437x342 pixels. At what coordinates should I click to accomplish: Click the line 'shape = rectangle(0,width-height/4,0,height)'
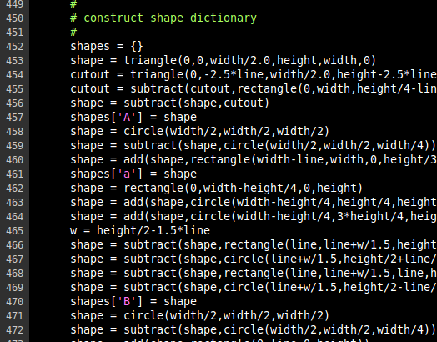217,189
